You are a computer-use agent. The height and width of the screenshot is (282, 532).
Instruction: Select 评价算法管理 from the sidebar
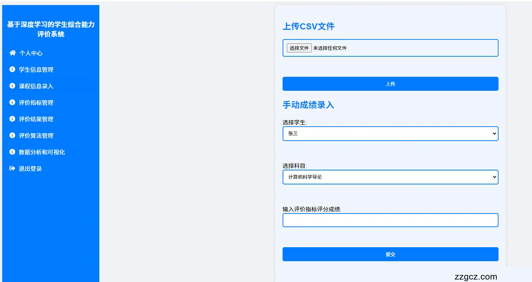click(36, 136)
